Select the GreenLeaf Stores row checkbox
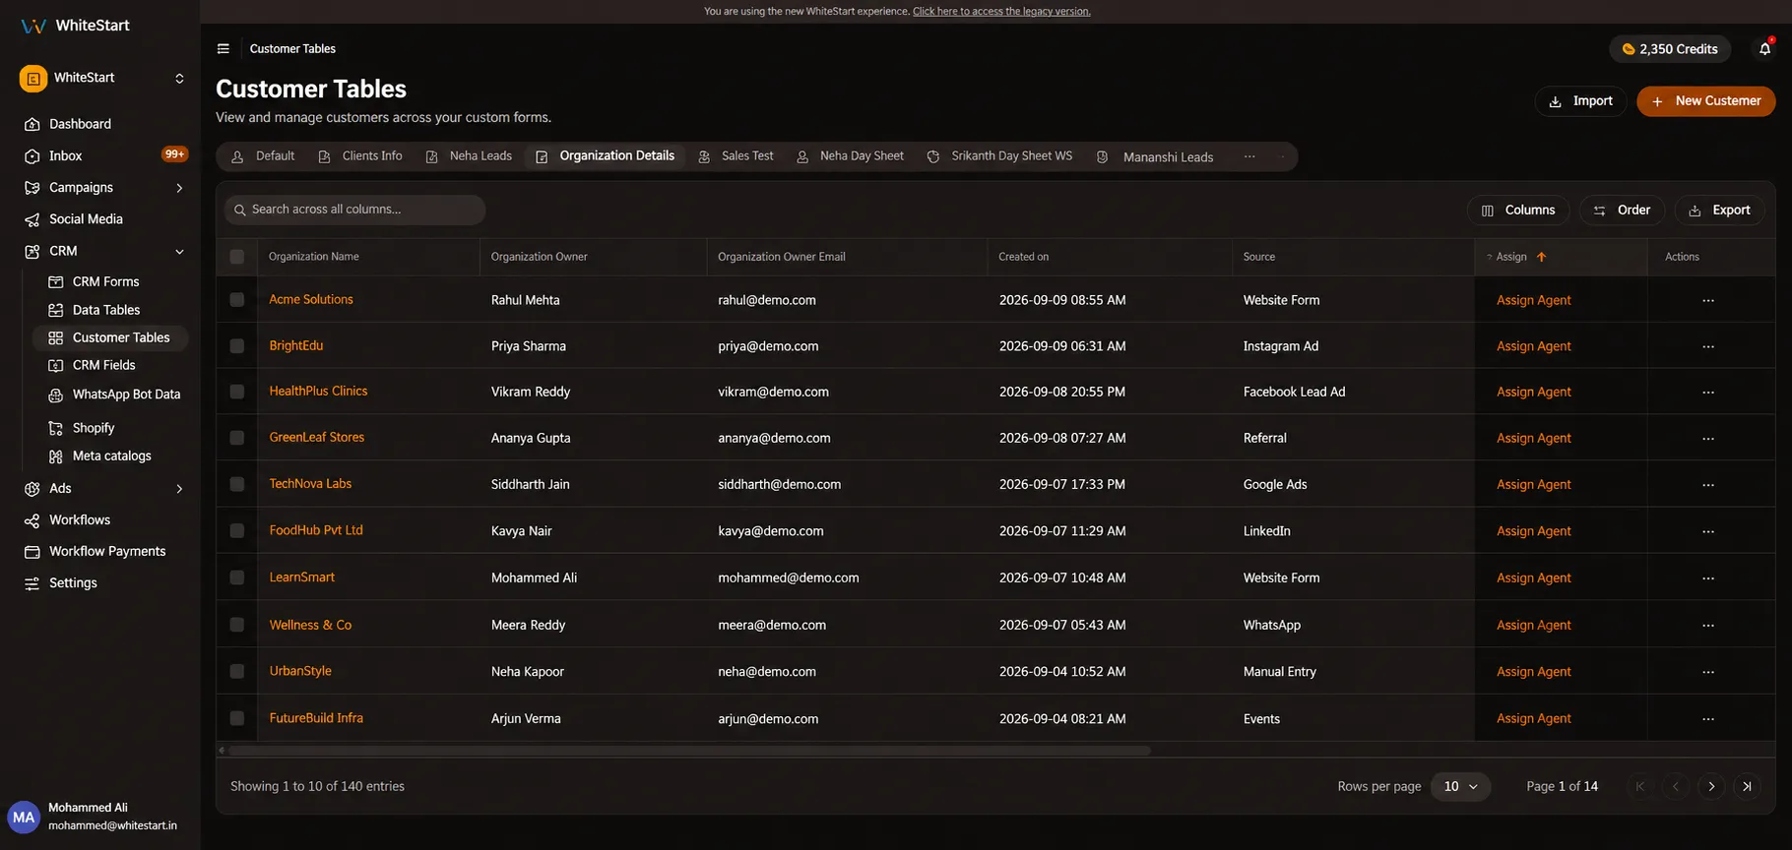 point(236,438)
